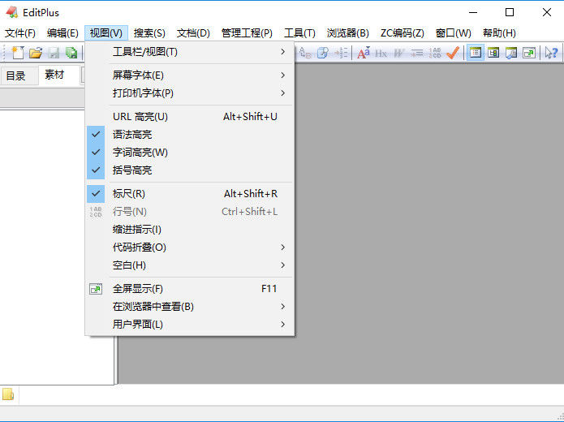Image resolution: width=564 pixels, height=422 pixels.
Task: Click the gray Save floppy icon
Action: click(54, 53)
